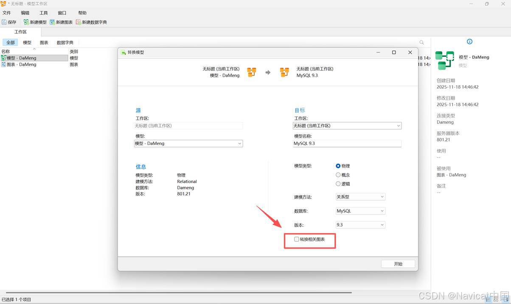
Task: Click the blue info icon above the details panel
Action: click(469, 42)
